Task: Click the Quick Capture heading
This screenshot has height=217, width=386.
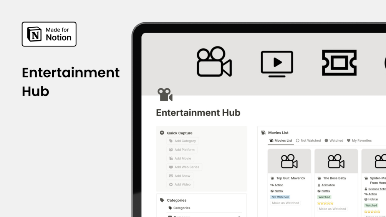Action: [180, 133]
